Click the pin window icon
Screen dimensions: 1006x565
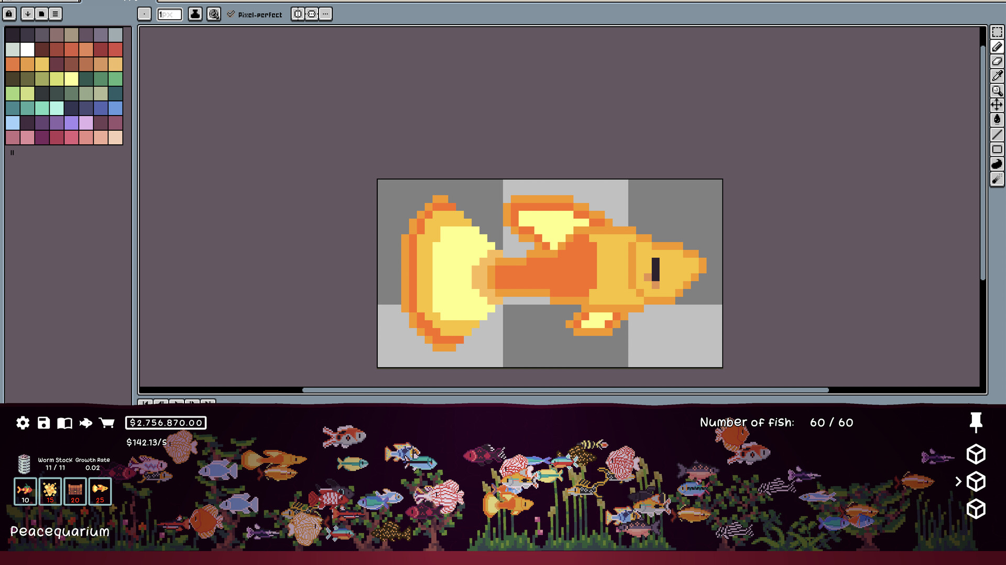(976, 422)
